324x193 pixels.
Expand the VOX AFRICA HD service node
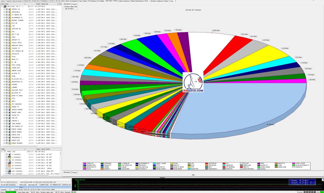point(4,51)
